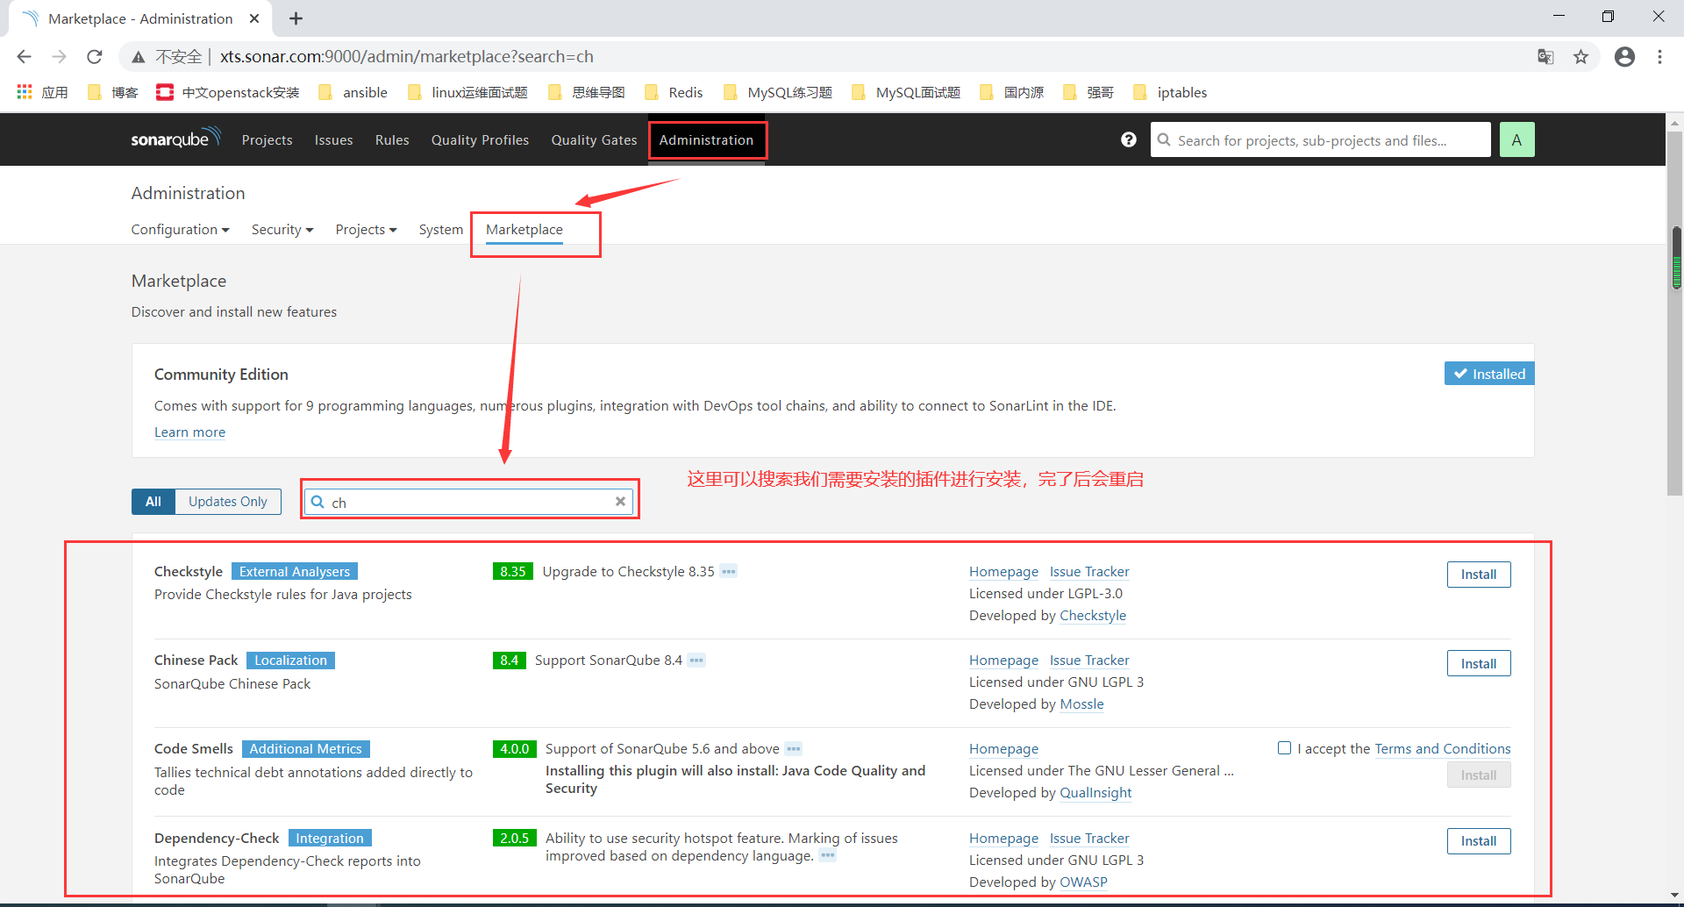Open the help question mark icon
Screen dimensions: 1684x907
(1129, 139)
